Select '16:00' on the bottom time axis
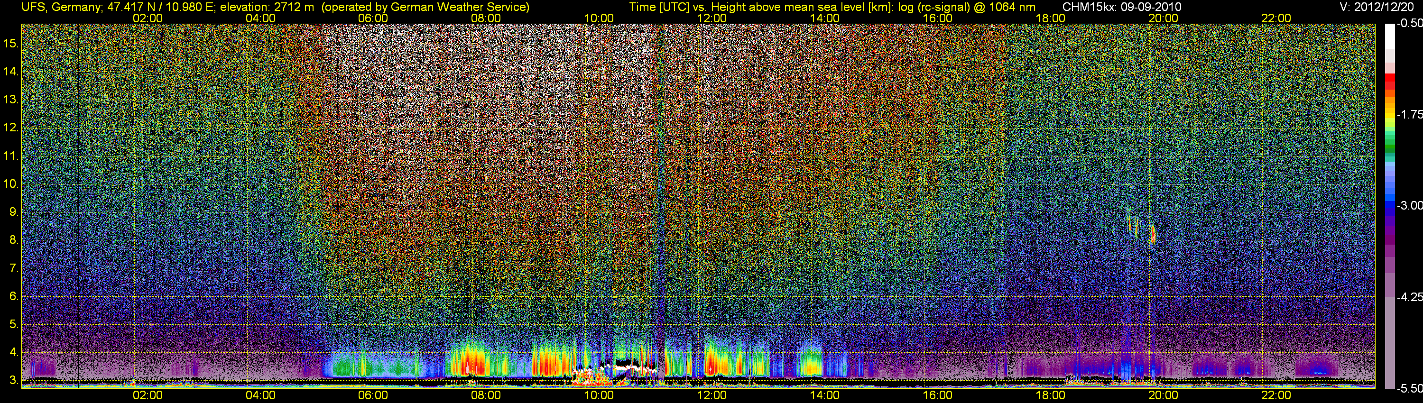Viewport: 1423px width, 403px height. point(937,395)
